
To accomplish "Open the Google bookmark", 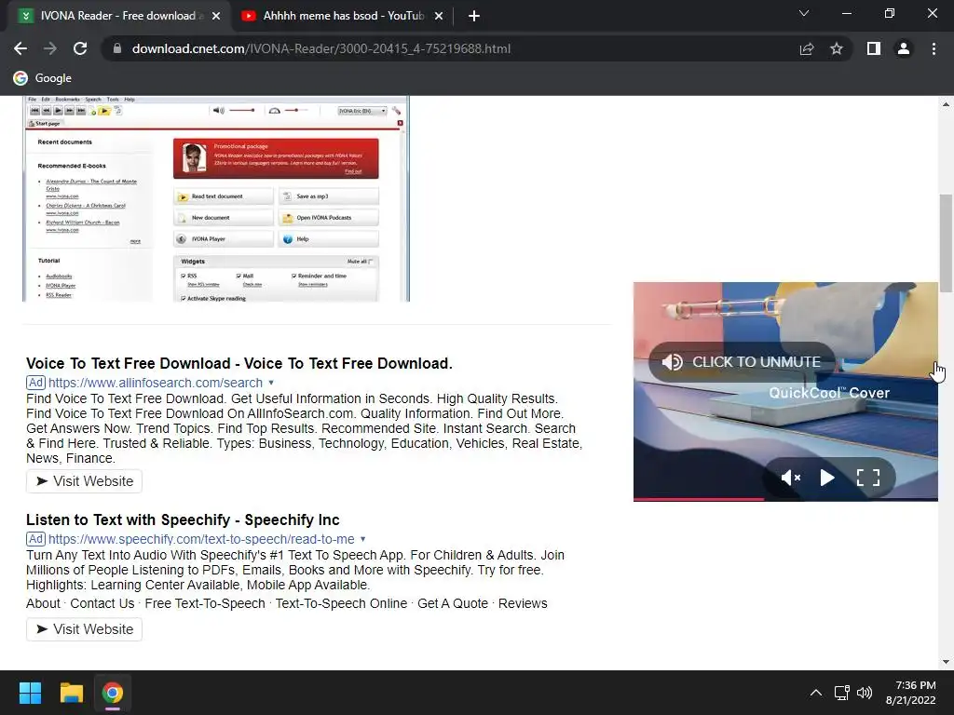I will point(43,78).
